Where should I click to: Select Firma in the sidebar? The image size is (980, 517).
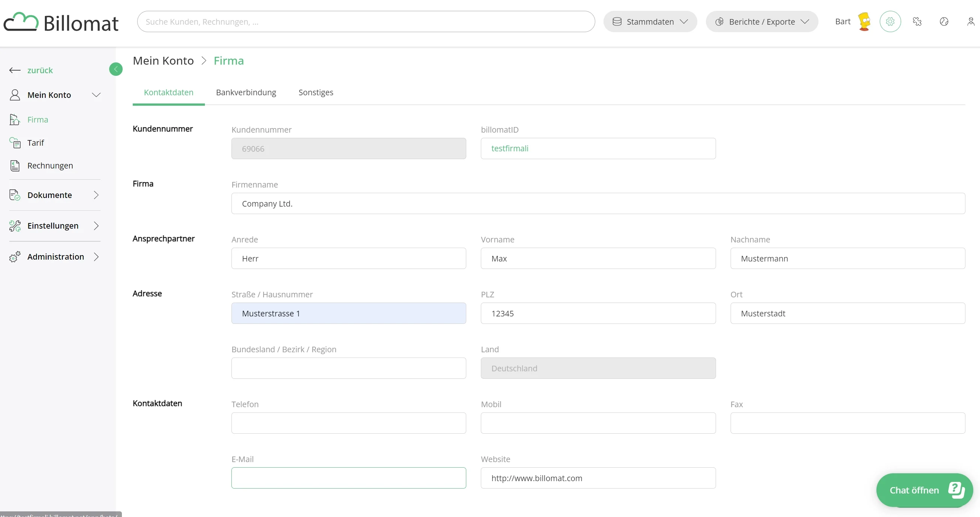click(x=38, y=120)
